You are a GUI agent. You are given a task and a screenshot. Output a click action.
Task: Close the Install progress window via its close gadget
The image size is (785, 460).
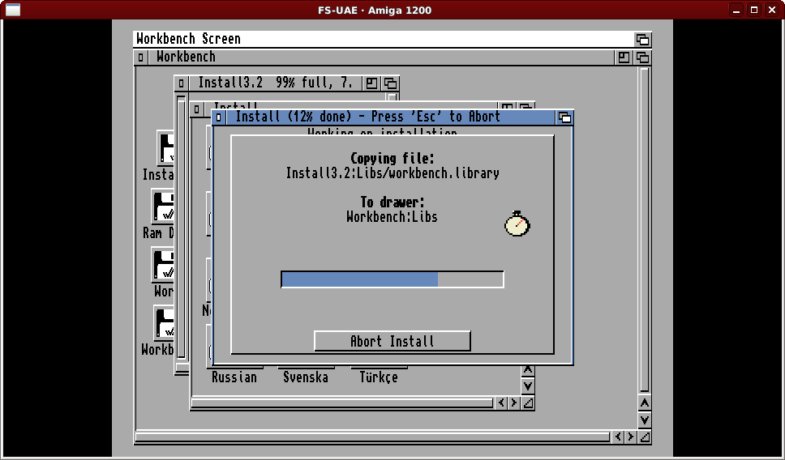[x=219, y=117]
